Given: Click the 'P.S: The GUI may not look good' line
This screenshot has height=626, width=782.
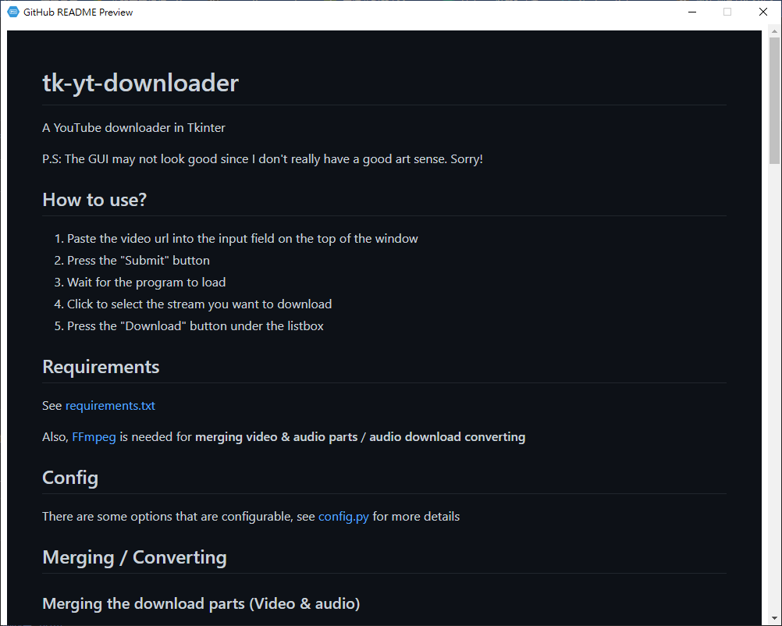Looking at the screenshot, I should click(x=262, y=159).
